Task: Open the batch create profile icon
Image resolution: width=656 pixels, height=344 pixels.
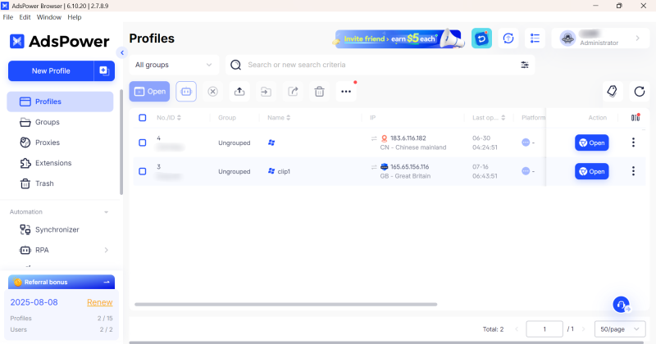Action: pyautogui.click(x=104, y=70)
